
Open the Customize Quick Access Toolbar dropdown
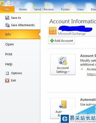point(21,3)
